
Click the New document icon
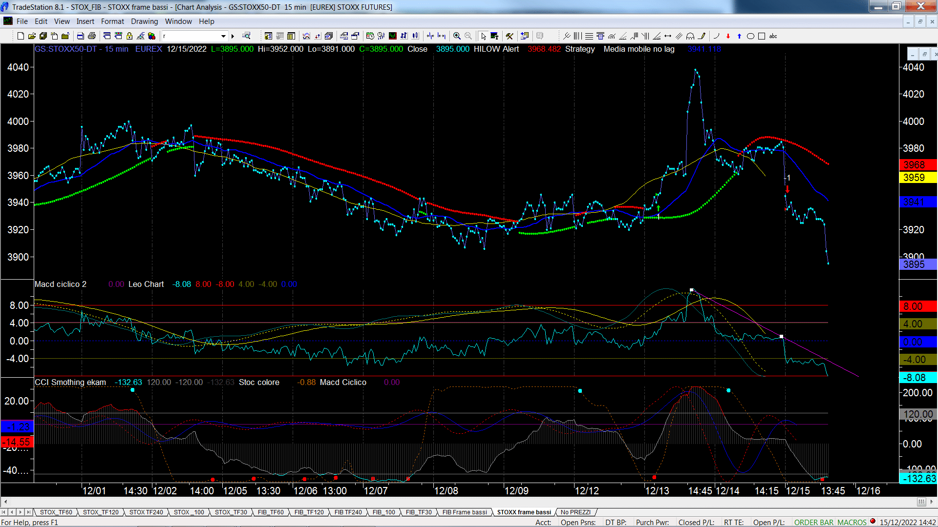(21, 36)
